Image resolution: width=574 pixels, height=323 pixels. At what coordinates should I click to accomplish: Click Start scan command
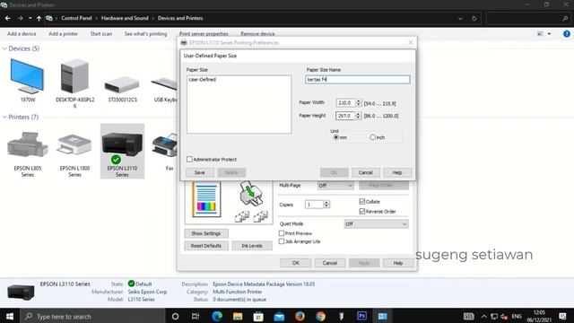[101, 34]
